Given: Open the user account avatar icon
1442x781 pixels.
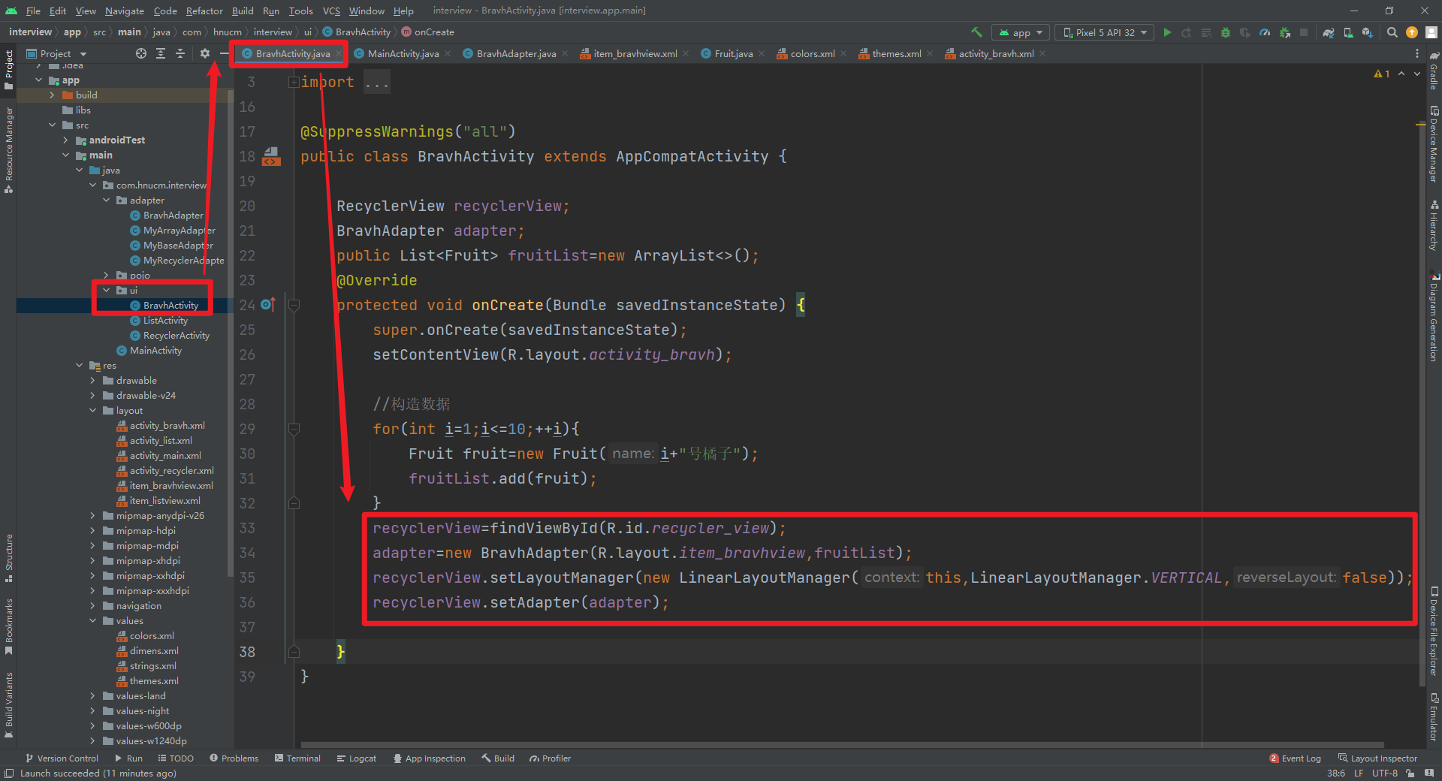Looking at the screenshot, I should pyautogui.click(x=1431, y=32).
